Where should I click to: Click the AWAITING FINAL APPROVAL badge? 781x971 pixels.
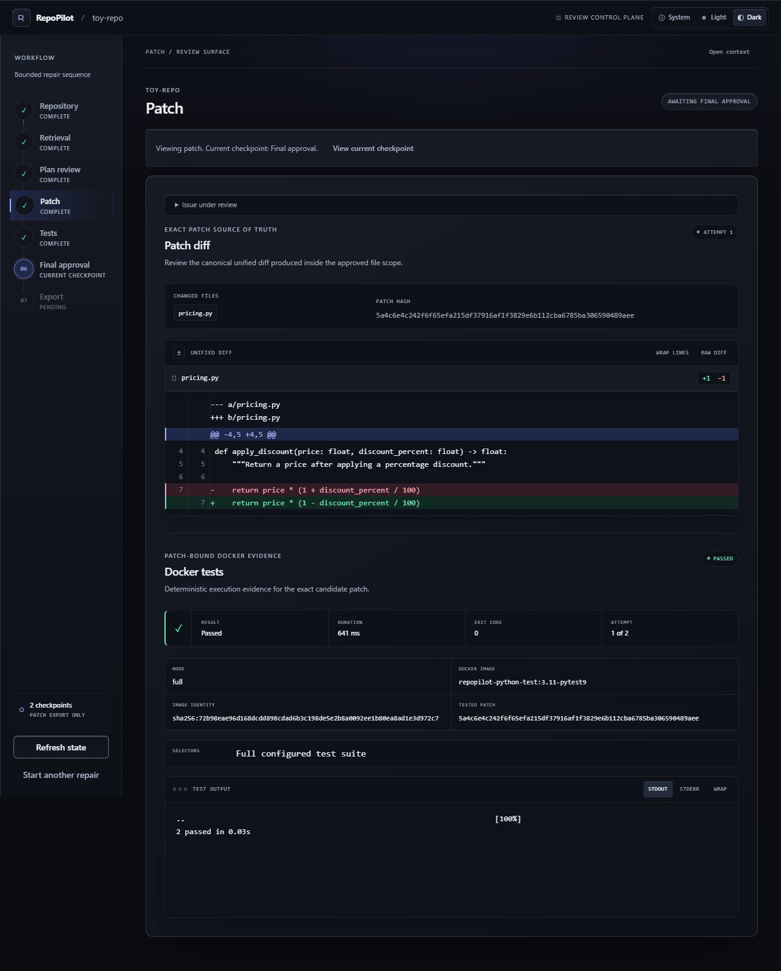pos(709,101)
